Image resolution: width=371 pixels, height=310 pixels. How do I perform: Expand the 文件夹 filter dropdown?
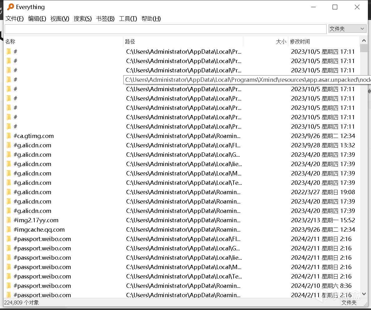click(347, 29)
